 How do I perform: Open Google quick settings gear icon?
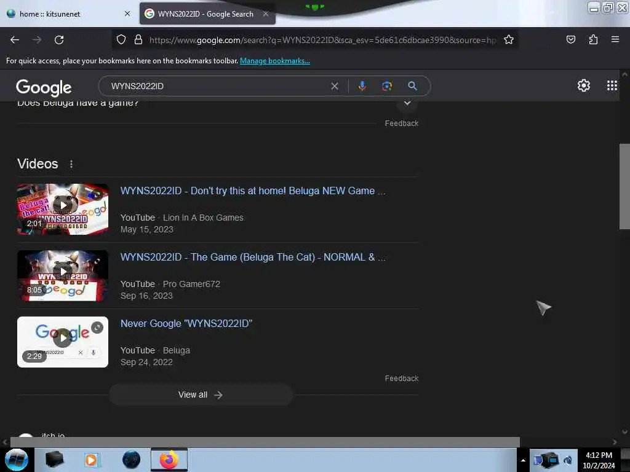coord(583,85)
